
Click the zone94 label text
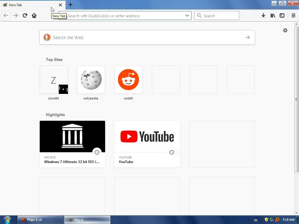[x=53, y=98]
